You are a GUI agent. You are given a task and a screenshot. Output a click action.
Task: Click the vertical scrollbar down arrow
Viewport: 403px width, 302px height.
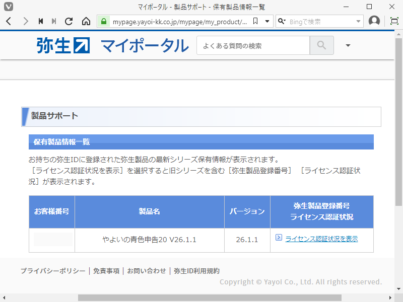[x=398, y=289]
